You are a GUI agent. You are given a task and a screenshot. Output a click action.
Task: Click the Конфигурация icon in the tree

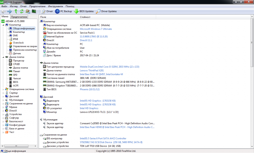[x=7, y=125]
